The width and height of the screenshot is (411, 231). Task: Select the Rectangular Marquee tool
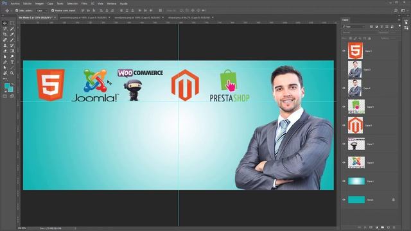click(x=12, y=23)
